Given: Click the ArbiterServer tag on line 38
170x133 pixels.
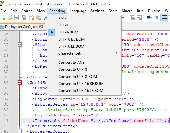Looking at the screenshot, I should pyautogui.click(x=50, y=104).
